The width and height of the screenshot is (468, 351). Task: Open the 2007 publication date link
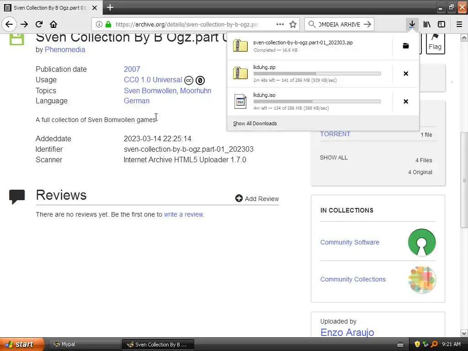point(132,69)
